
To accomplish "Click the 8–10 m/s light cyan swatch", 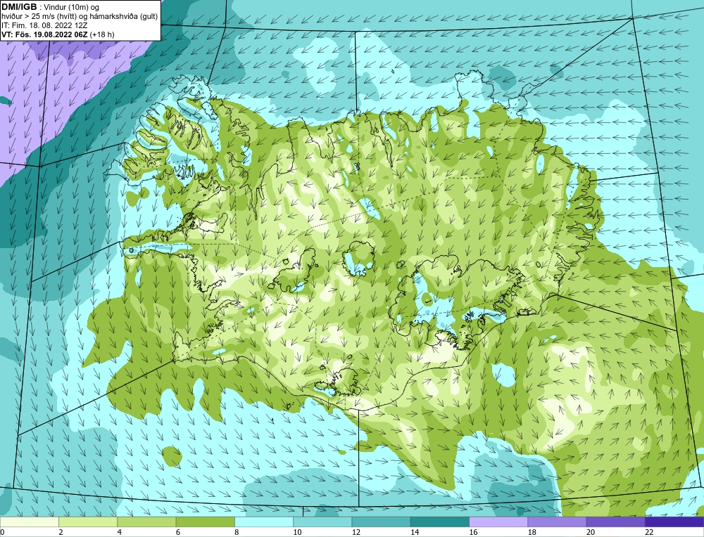I will (264, 522).
